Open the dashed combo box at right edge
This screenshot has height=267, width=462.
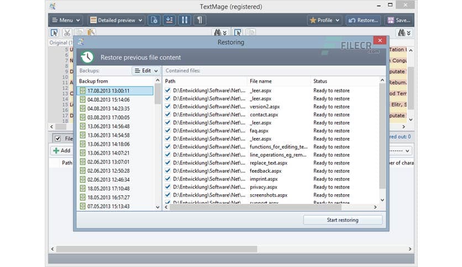(x=400, y=151)
